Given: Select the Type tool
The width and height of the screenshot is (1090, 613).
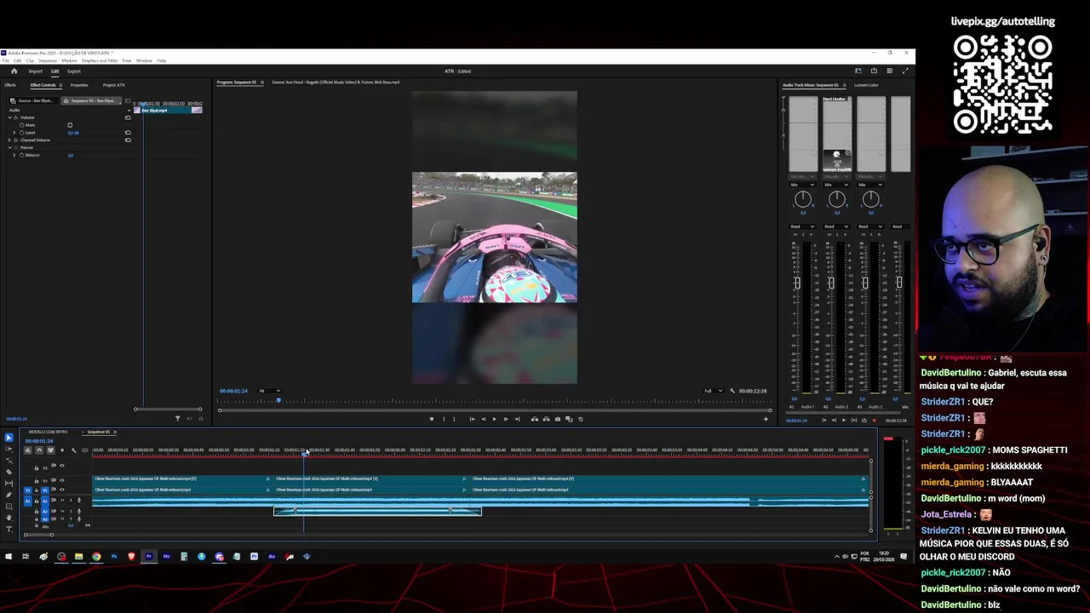Looking at the screenshot, I should pyautogui.click(x=9, y=529).
